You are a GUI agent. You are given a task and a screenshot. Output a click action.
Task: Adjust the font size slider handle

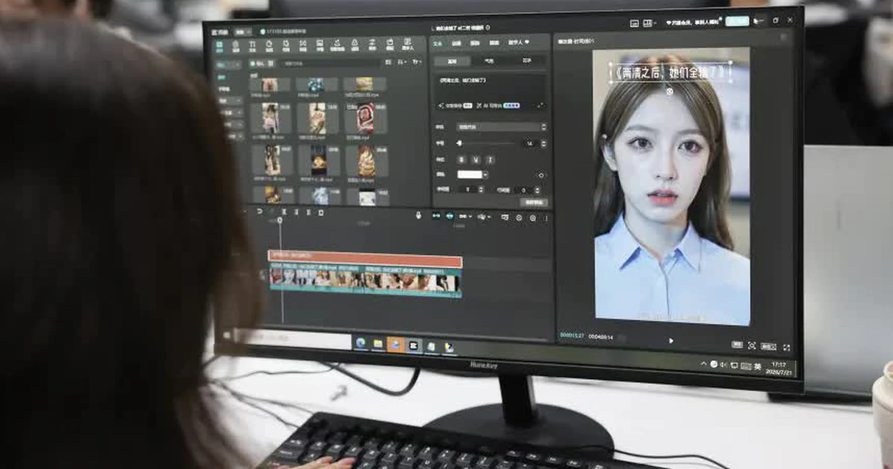[460, 143]
